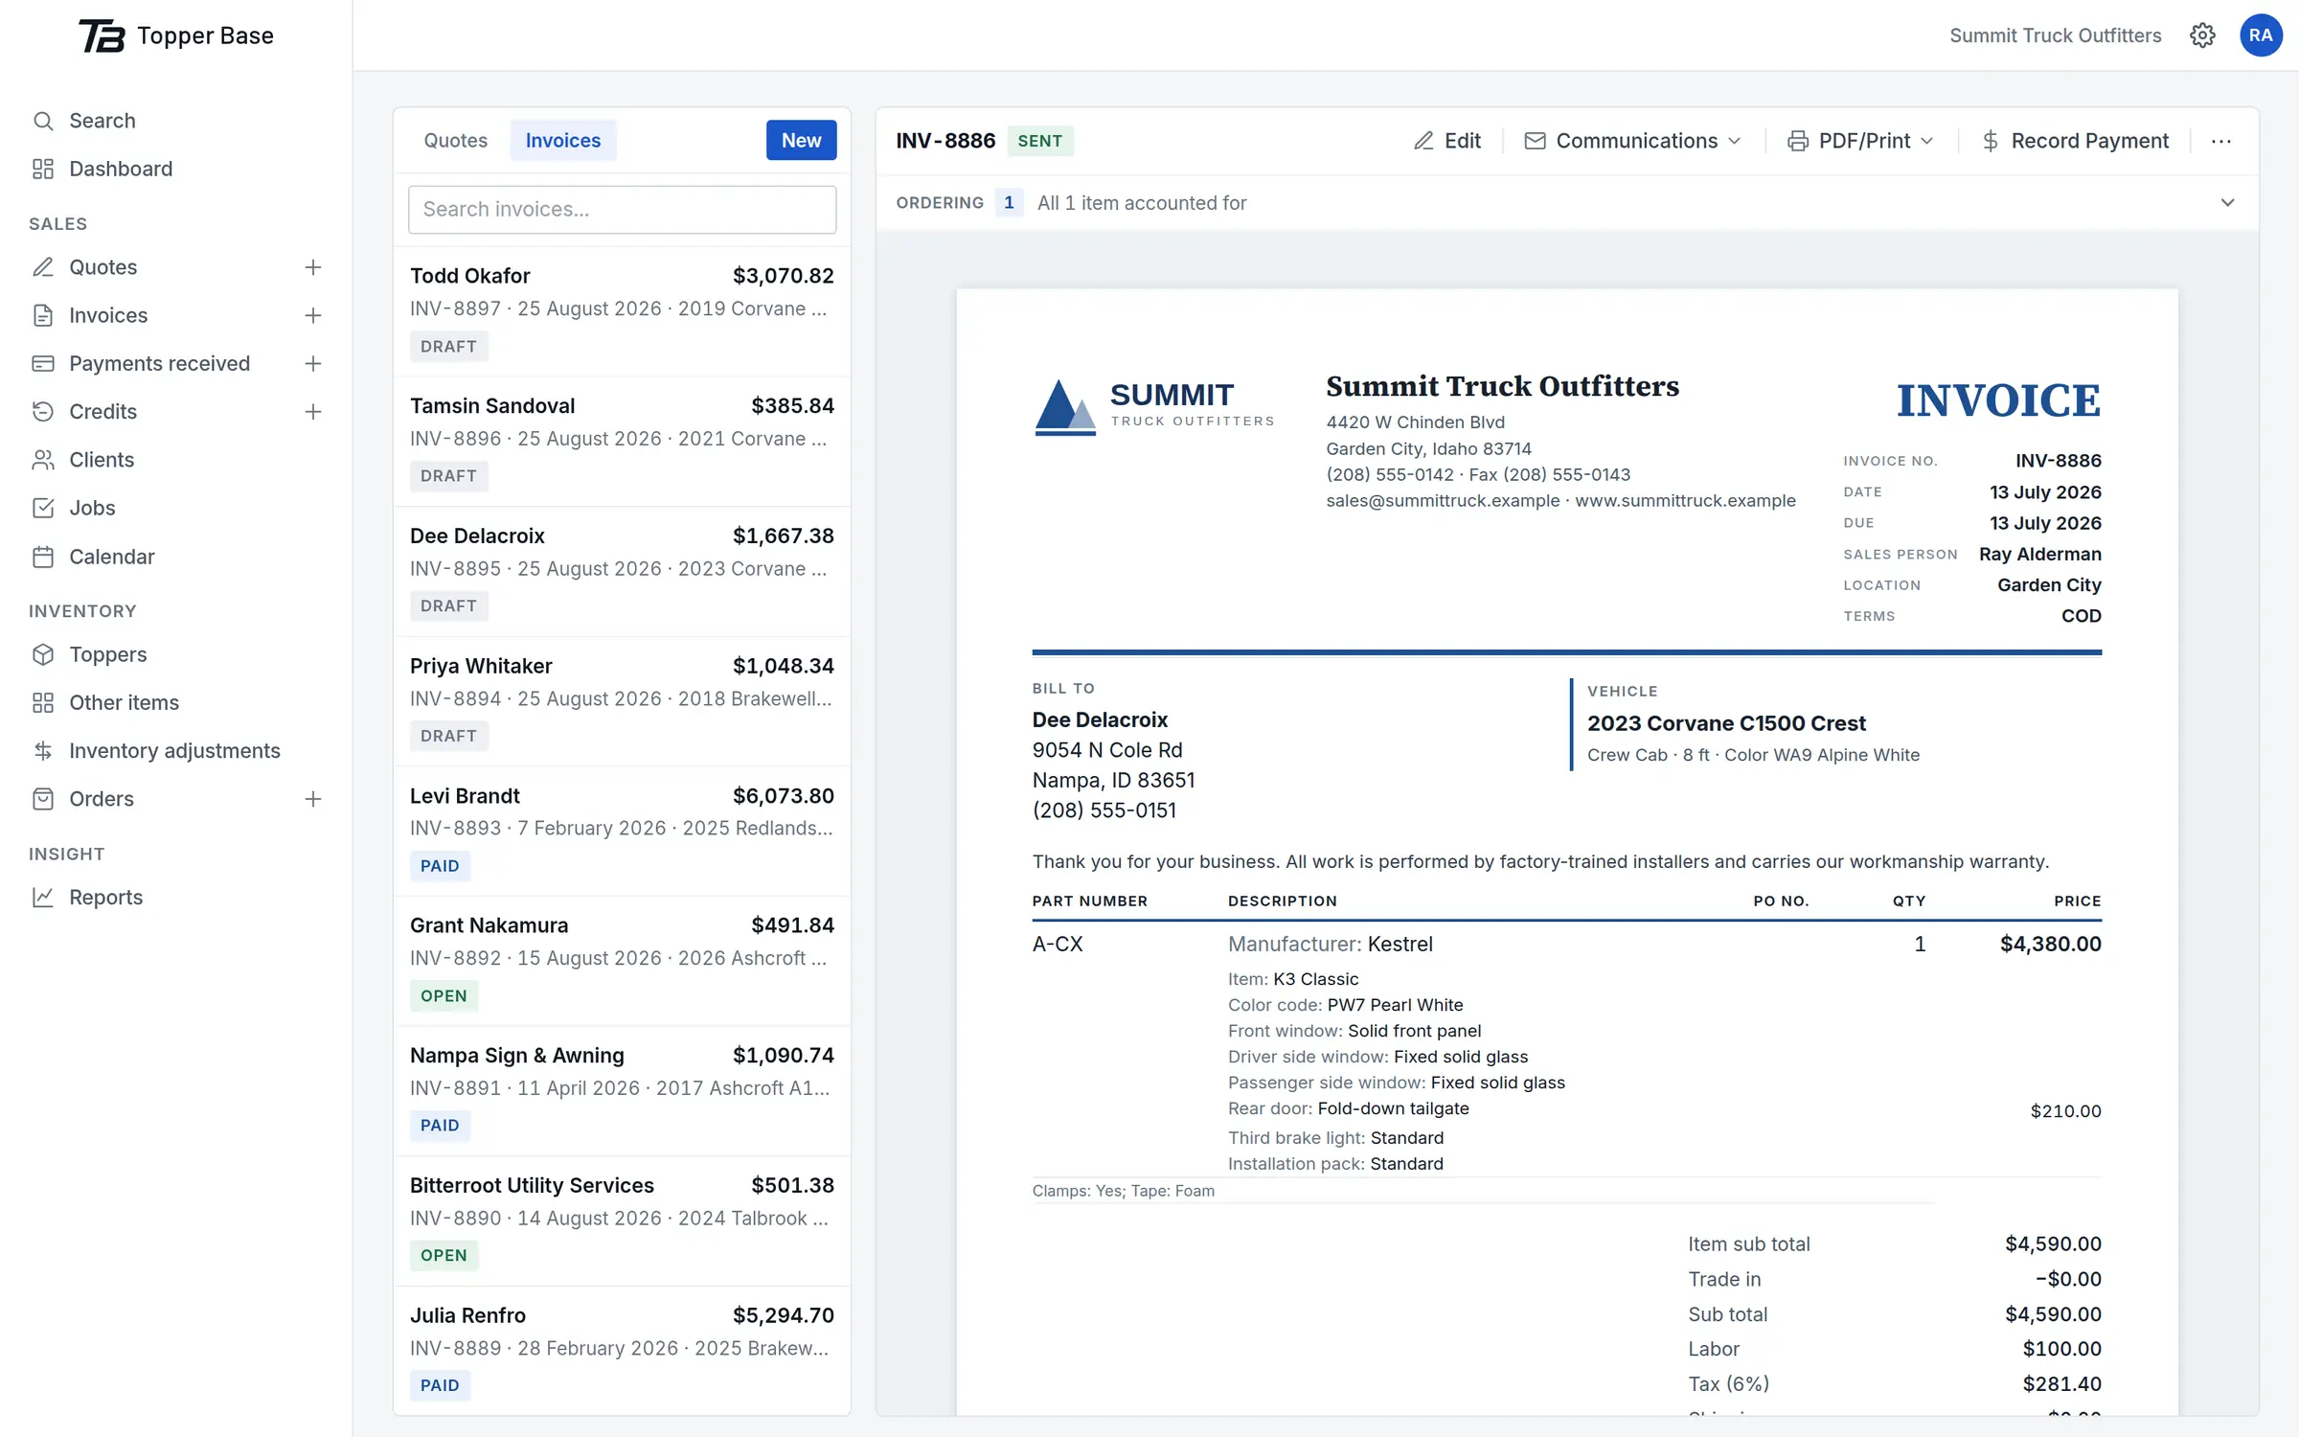This screenshot has height=1437, width=2299.
Task: Click the Inventory adjustments icon
Action: (x=43, y=751)
